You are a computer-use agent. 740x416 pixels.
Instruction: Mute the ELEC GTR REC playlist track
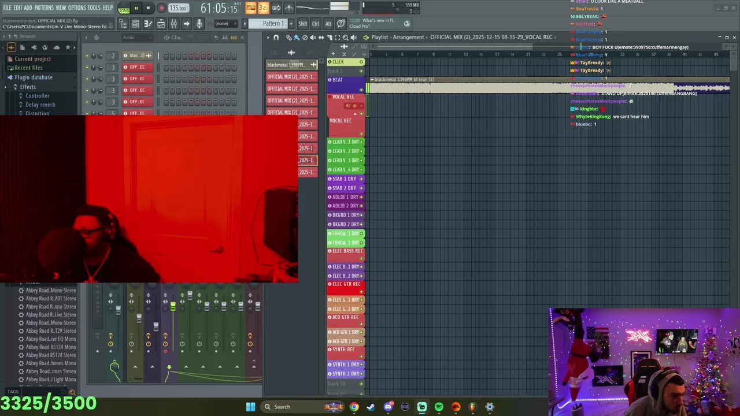[x=361, y=292]
